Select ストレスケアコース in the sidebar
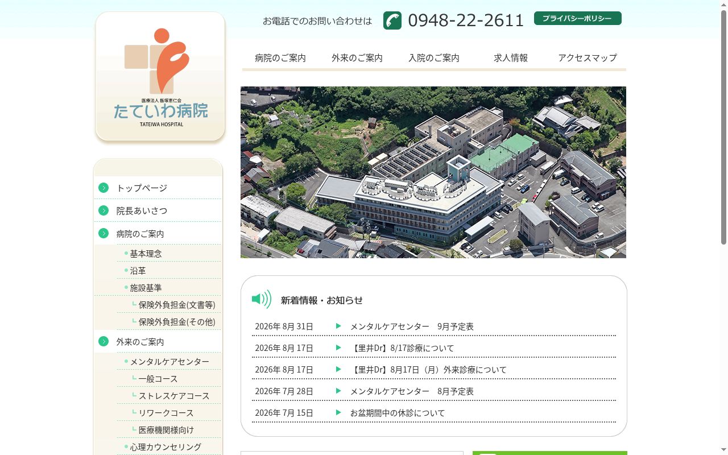The image size is (728, 455). pos(174,396)
